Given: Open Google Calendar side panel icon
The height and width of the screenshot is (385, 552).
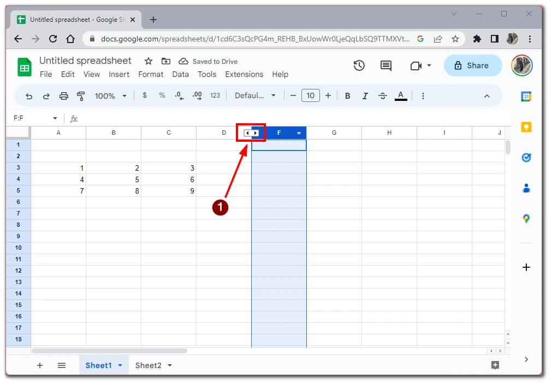Looking at the screenshot, I should coord(526,97).
